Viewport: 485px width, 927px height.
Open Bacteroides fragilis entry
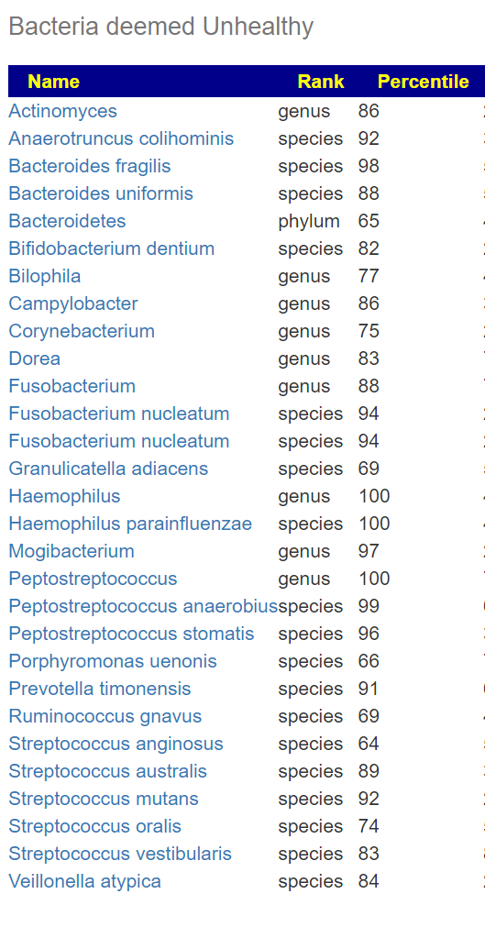coord(89,166)
